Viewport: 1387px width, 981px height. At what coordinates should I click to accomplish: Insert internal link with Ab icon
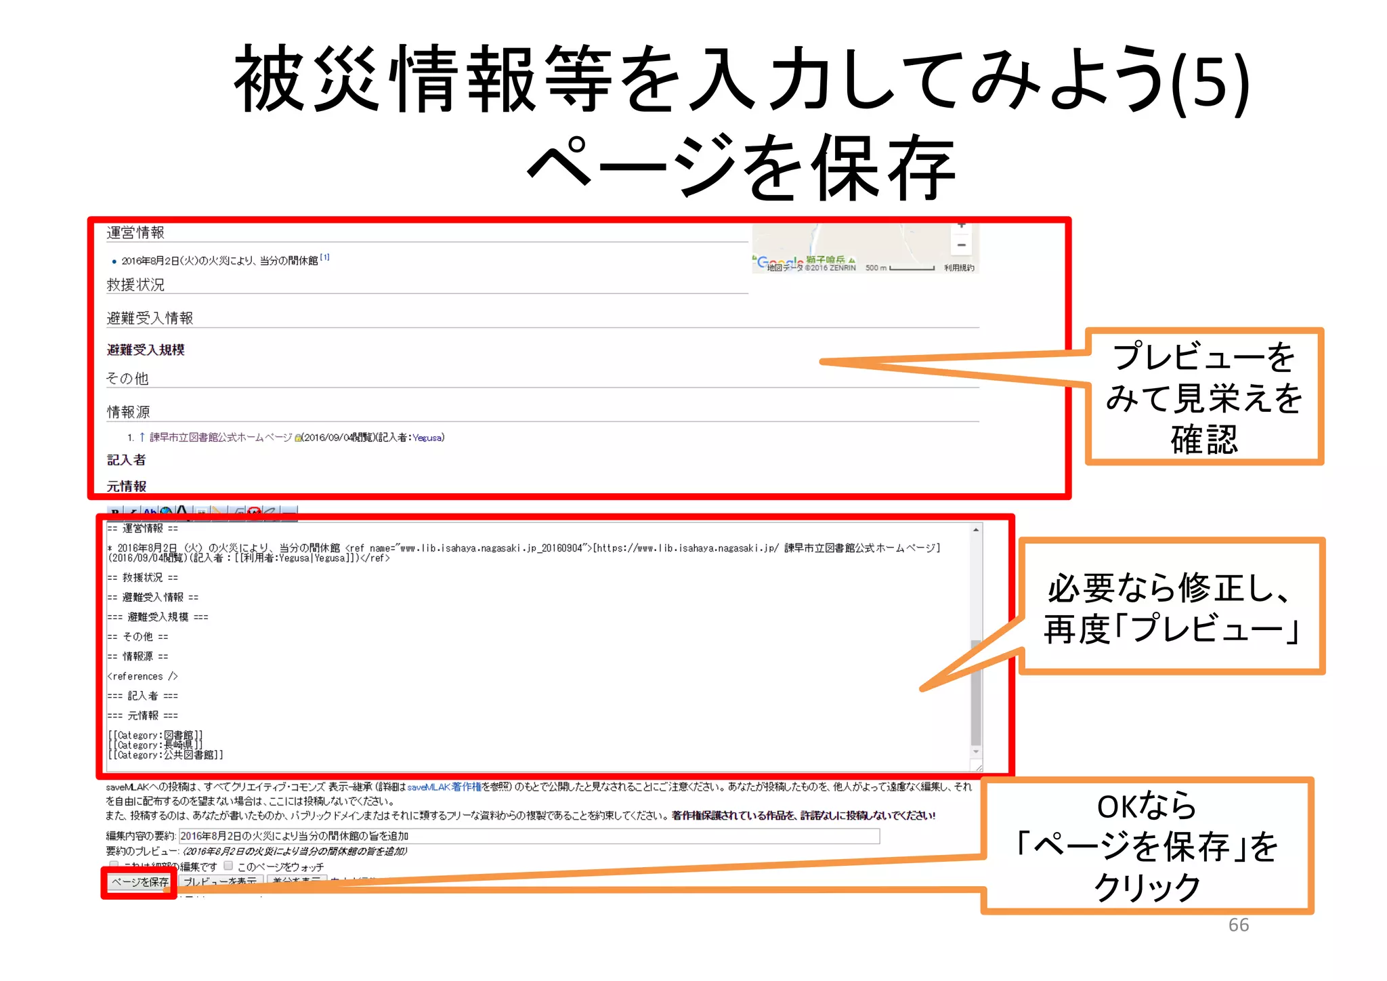coord(150,510)
